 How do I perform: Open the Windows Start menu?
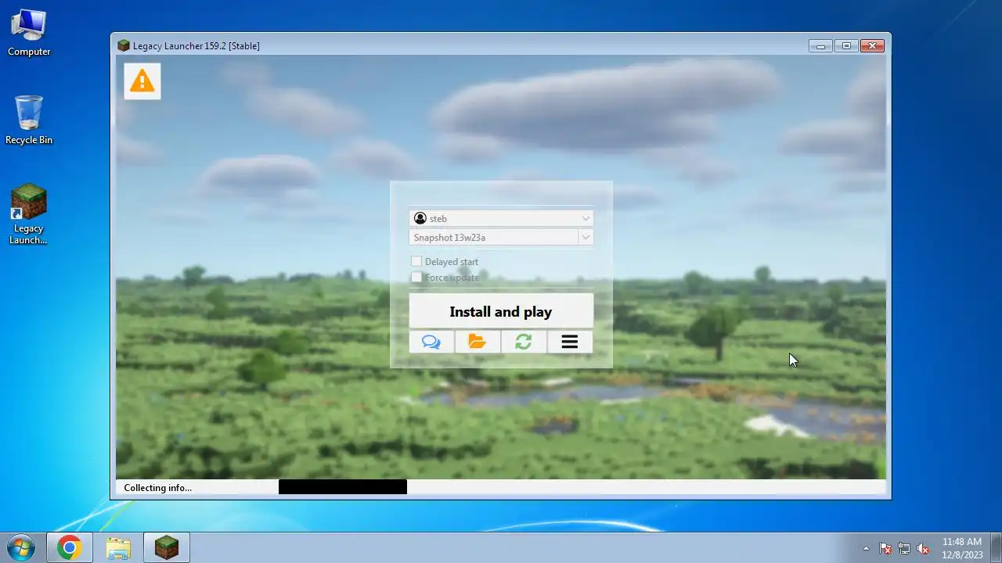click(21, 548)
